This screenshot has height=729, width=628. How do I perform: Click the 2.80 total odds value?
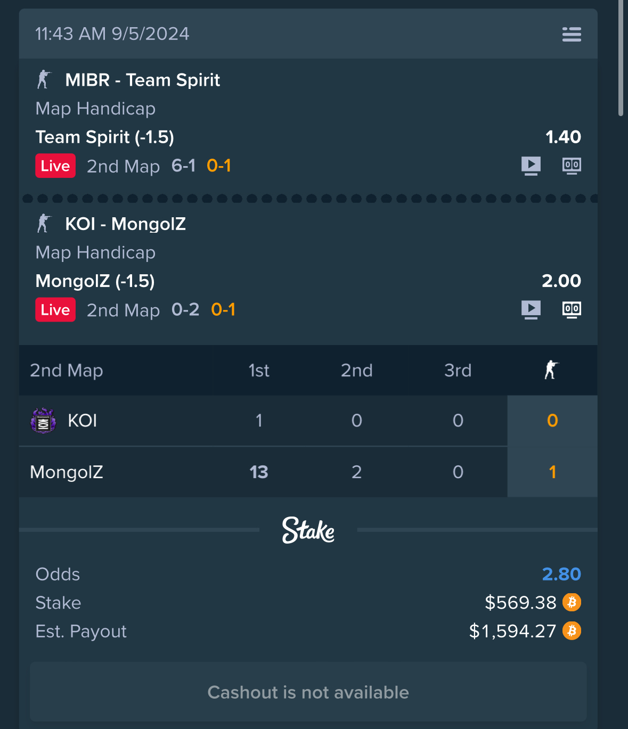(x=561, y=574)
